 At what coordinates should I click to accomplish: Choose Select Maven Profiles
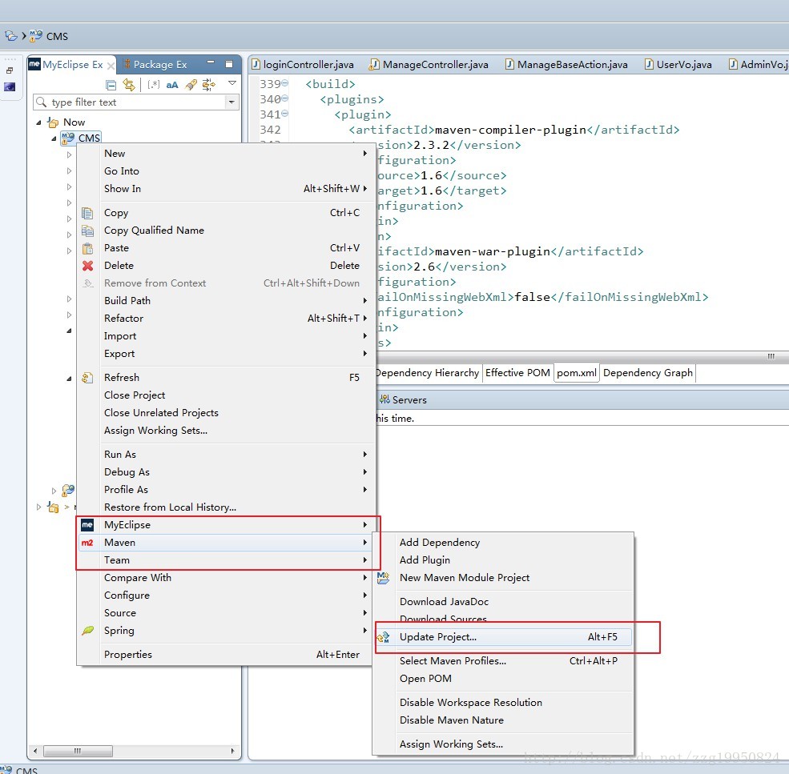tap(503, 661)
